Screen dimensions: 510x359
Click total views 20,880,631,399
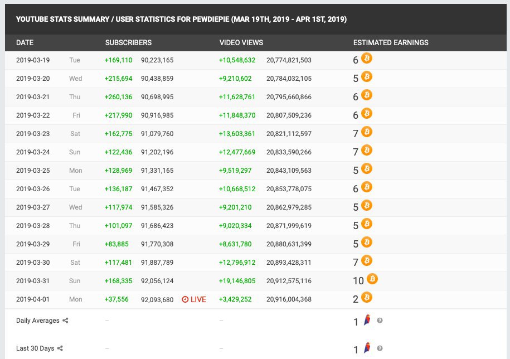click(289, 244)
